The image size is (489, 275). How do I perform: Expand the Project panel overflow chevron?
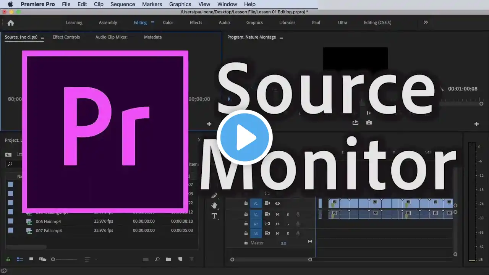(x=199, y=140)
